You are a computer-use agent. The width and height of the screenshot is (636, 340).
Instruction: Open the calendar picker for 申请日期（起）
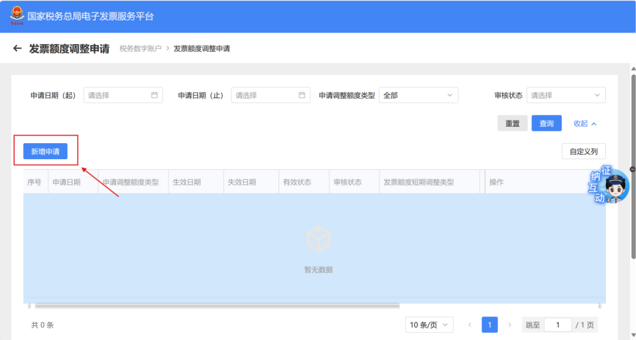pyautogui.click(x=155, y=95)
